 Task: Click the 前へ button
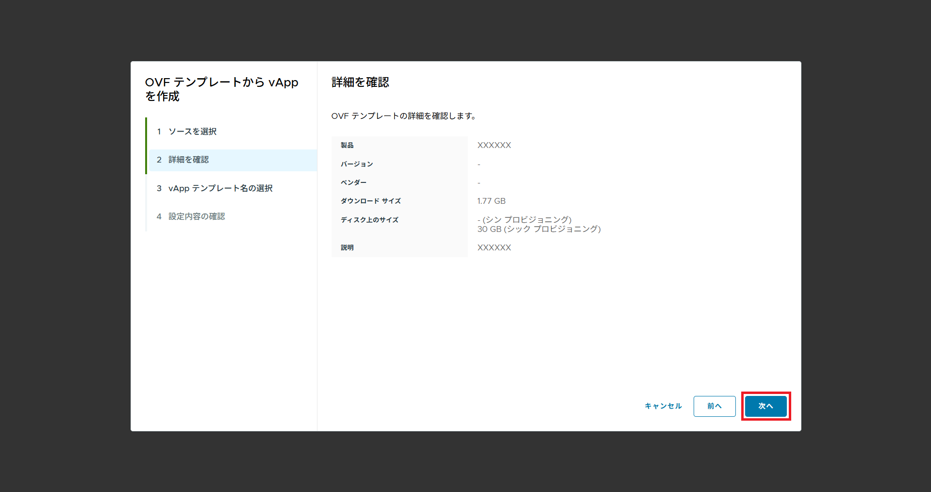click(714, 406)
